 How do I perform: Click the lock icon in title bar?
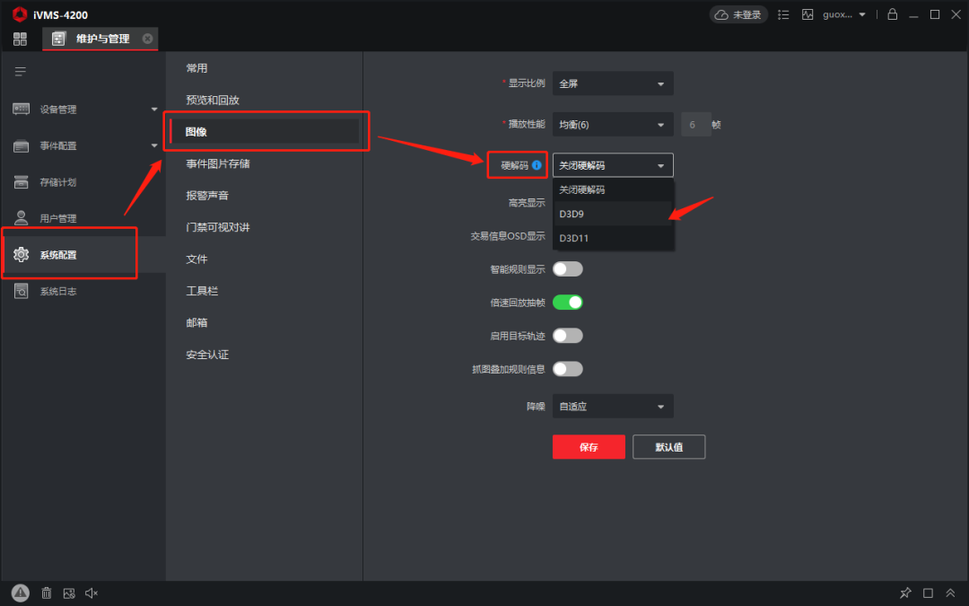[892, 14]
